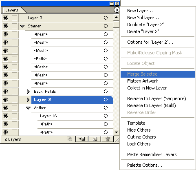196x170 pixels.
Task: Click target circle for Anther sublayer
Action: pyautogui.click(x=106, y=108)
